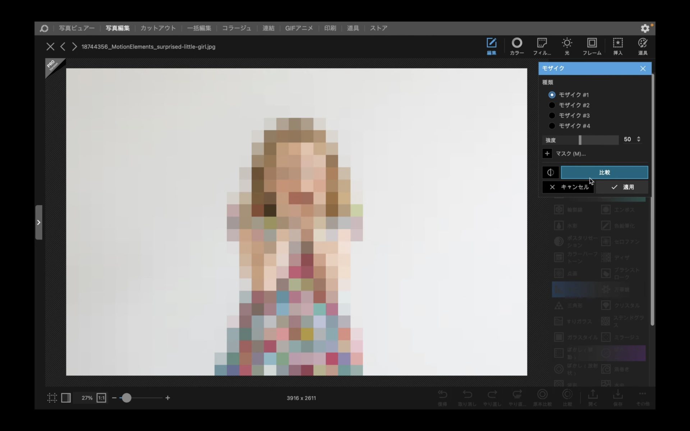Switch to the カットアウト tab
The height and width of the screenshot is (431, 690).
pos(158,28)
